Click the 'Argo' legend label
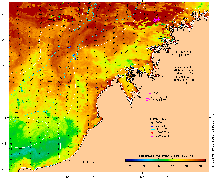 tap(156, 92)
